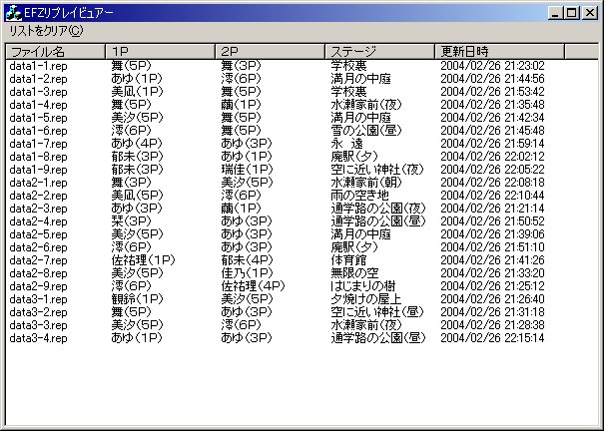Click timestamp 2004/02/26 21:23:02
Image resolution: width=604 pixels, height=431 pixels.
(x=492, y=66)
